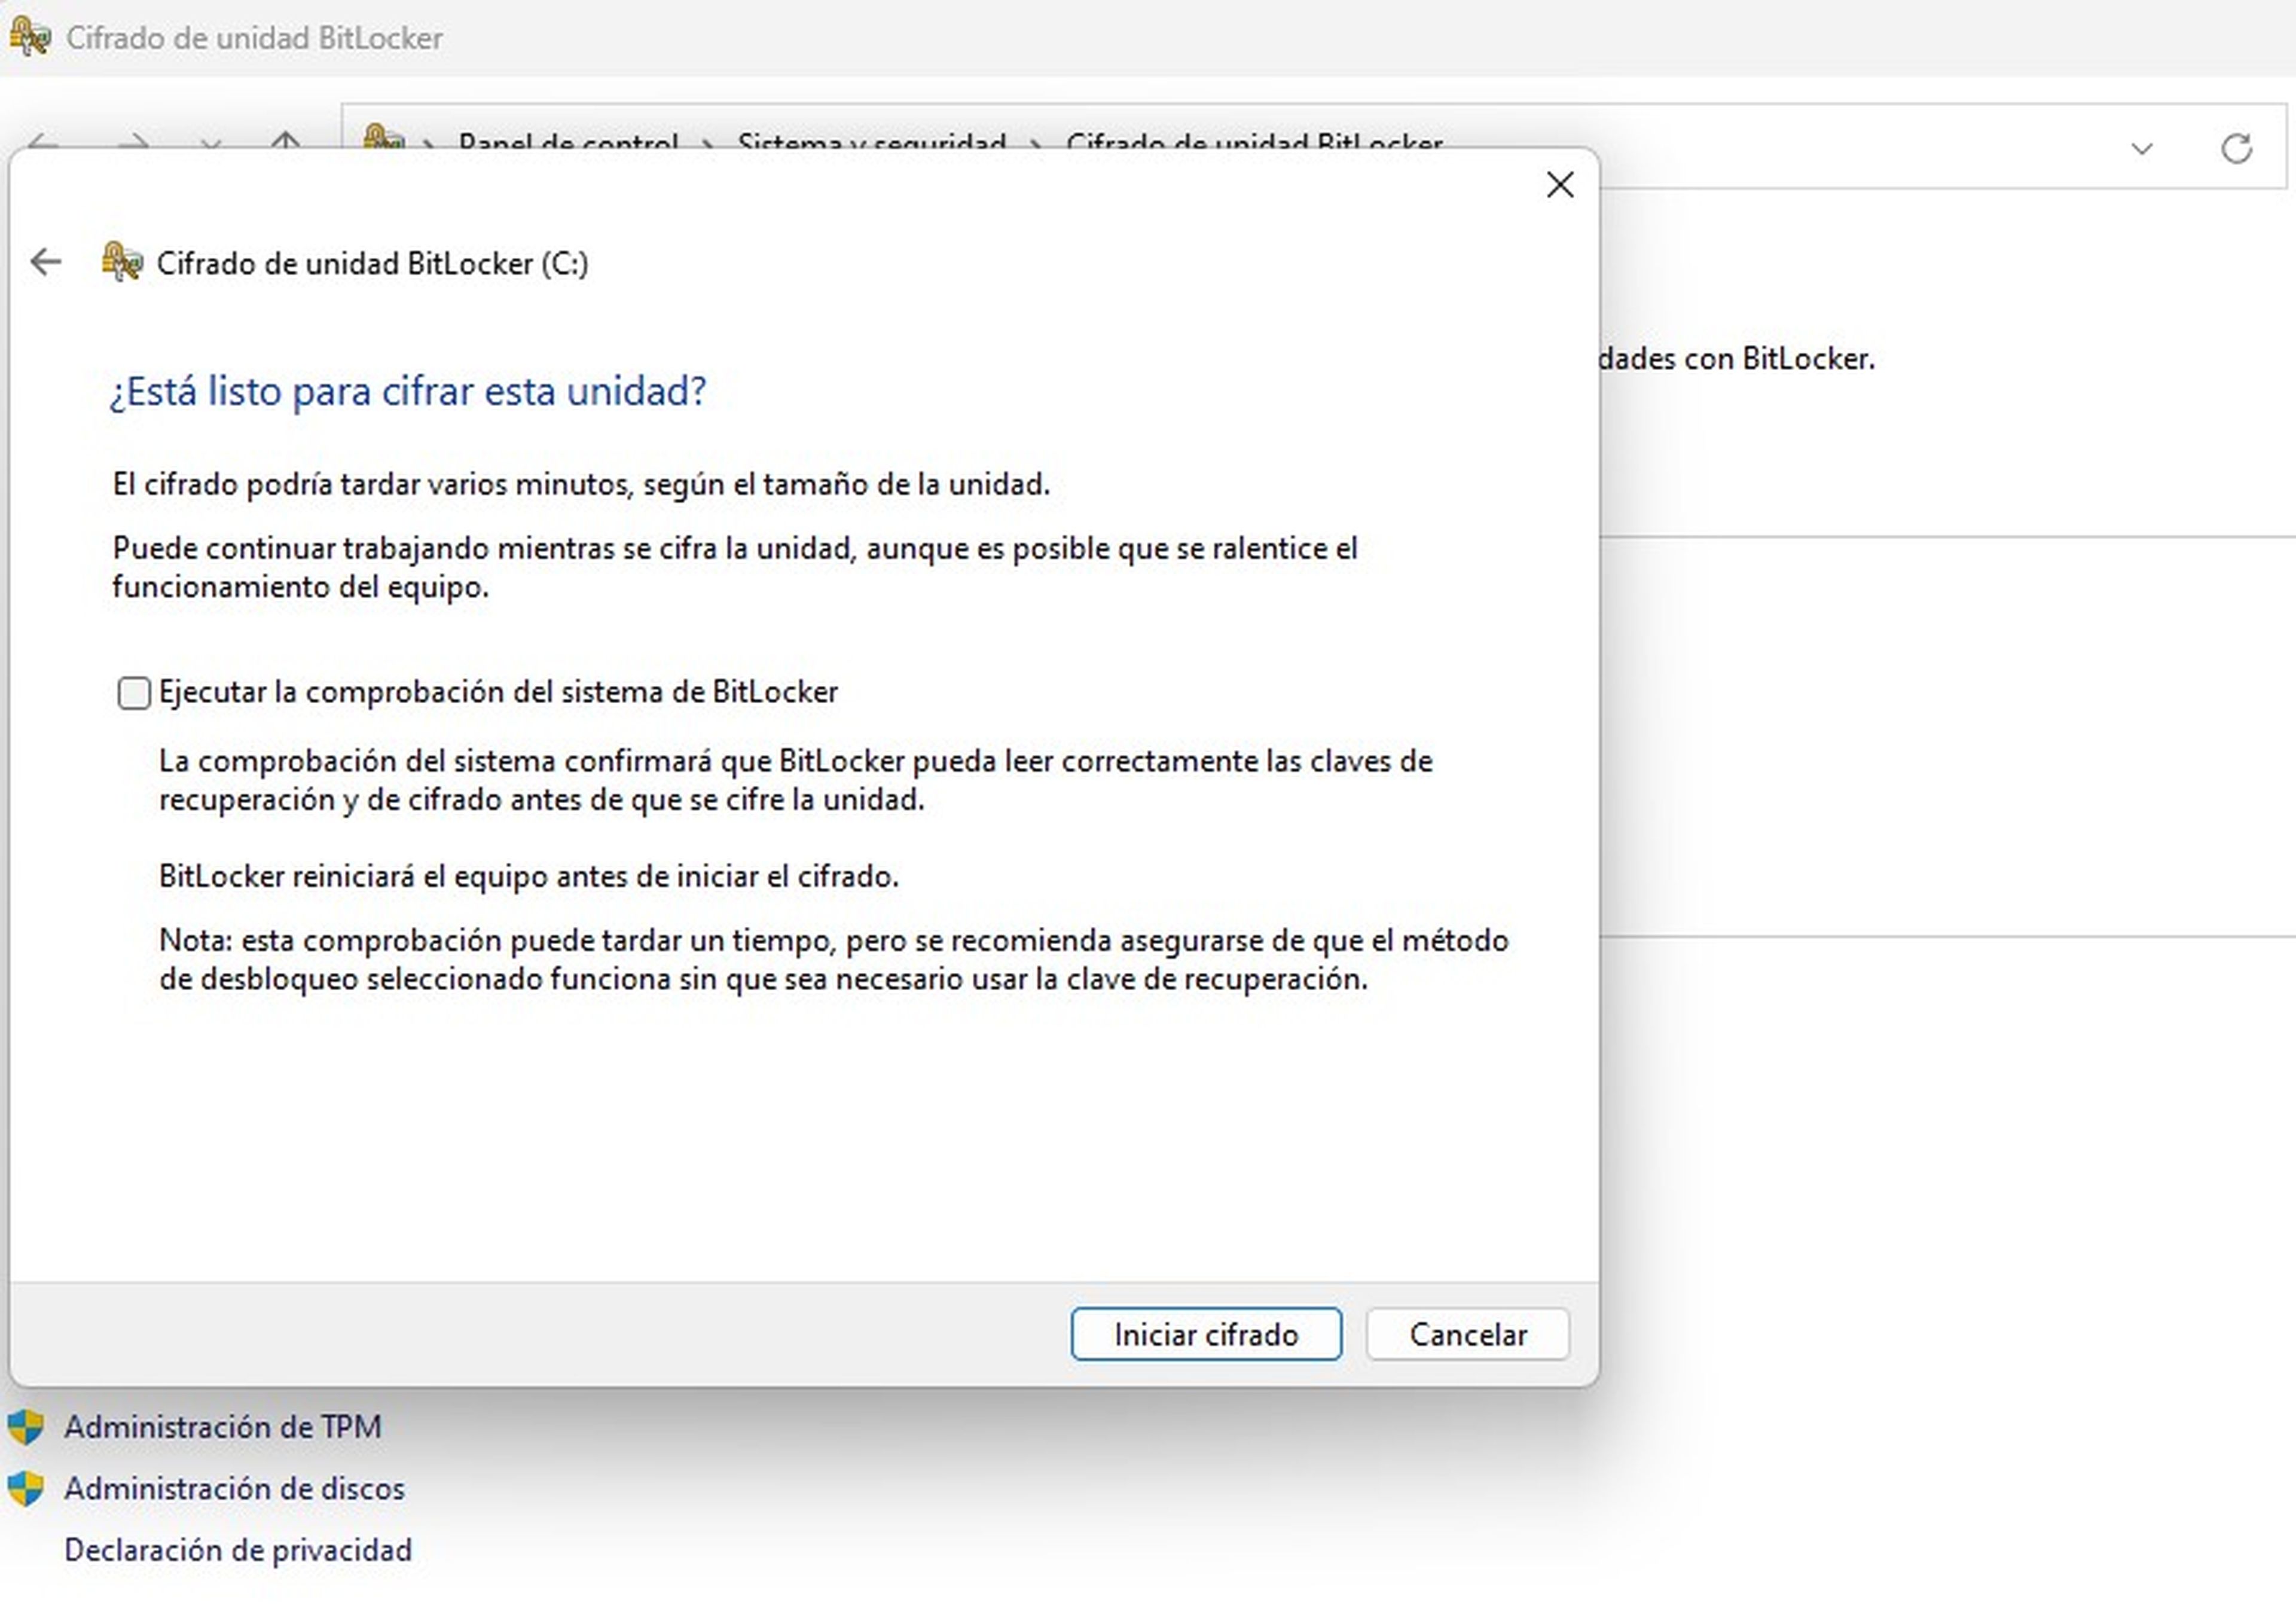Click the heading ¿Está listo para cifrar esta unidad?
The width and height of the screenshot is (2296, 1612).
tap(408, 391)
